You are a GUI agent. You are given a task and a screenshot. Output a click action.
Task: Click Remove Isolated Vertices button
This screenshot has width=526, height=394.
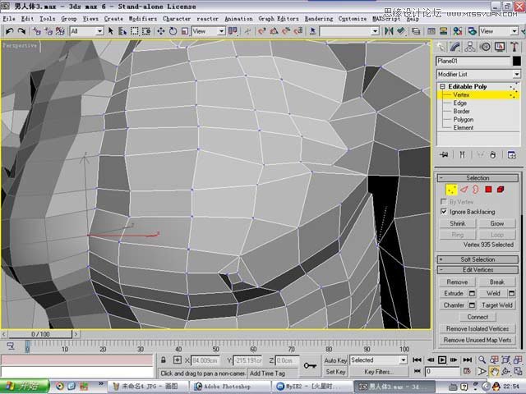pos(478,328)
